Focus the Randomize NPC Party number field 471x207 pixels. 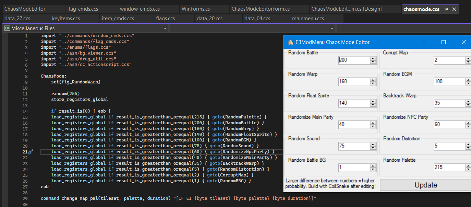[449, 124]
